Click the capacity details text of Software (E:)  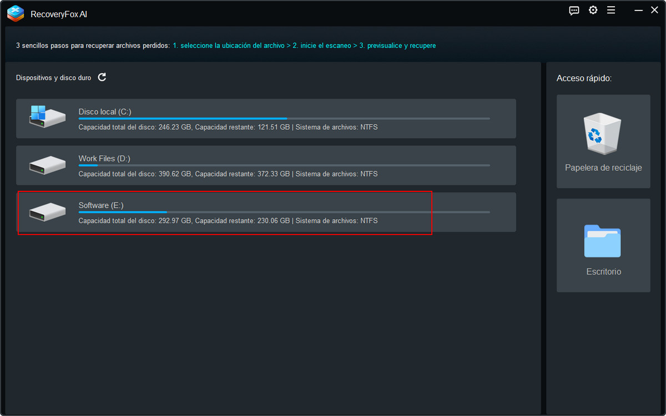(228, 221)
